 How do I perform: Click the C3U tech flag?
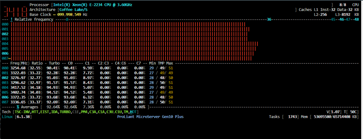109,112
